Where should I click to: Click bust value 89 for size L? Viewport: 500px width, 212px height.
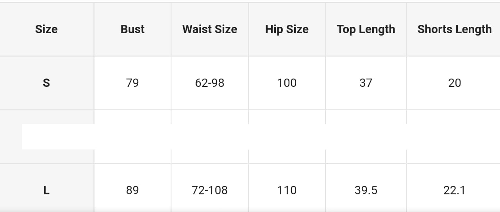click(132, 190)
